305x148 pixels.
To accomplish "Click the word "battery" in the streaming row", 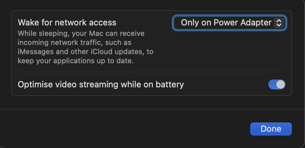I will tap(171, 84).
